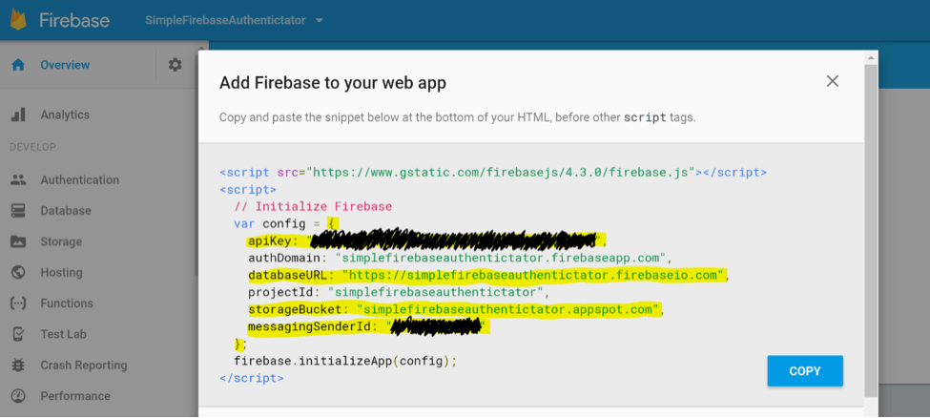
Task: Open the Performance section
Action: 74,396
